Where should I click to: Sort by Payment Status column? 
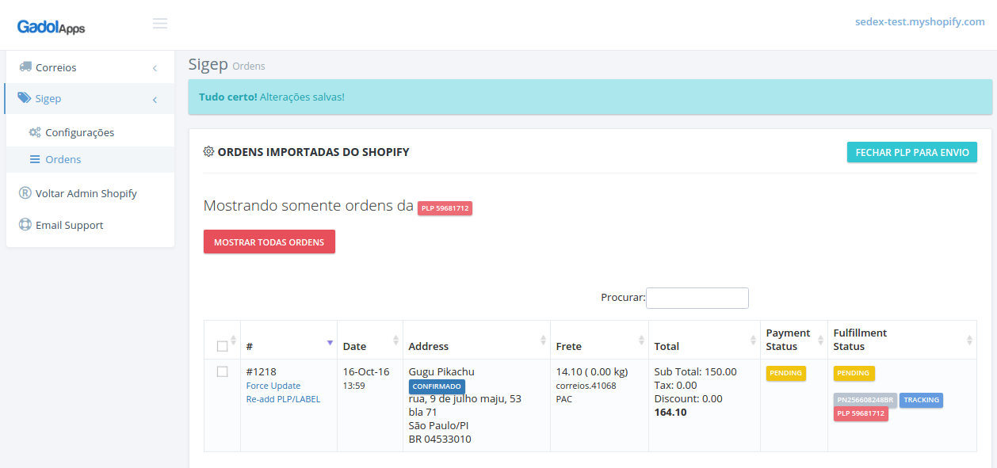(794, 340)
